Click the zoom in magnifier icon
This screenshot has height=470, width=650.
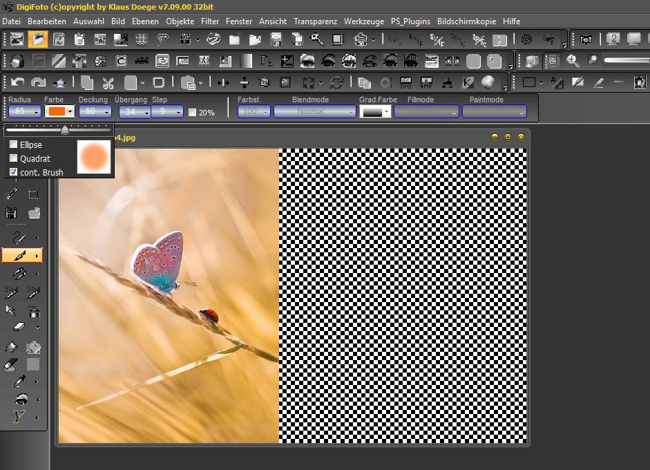point(573,61)
